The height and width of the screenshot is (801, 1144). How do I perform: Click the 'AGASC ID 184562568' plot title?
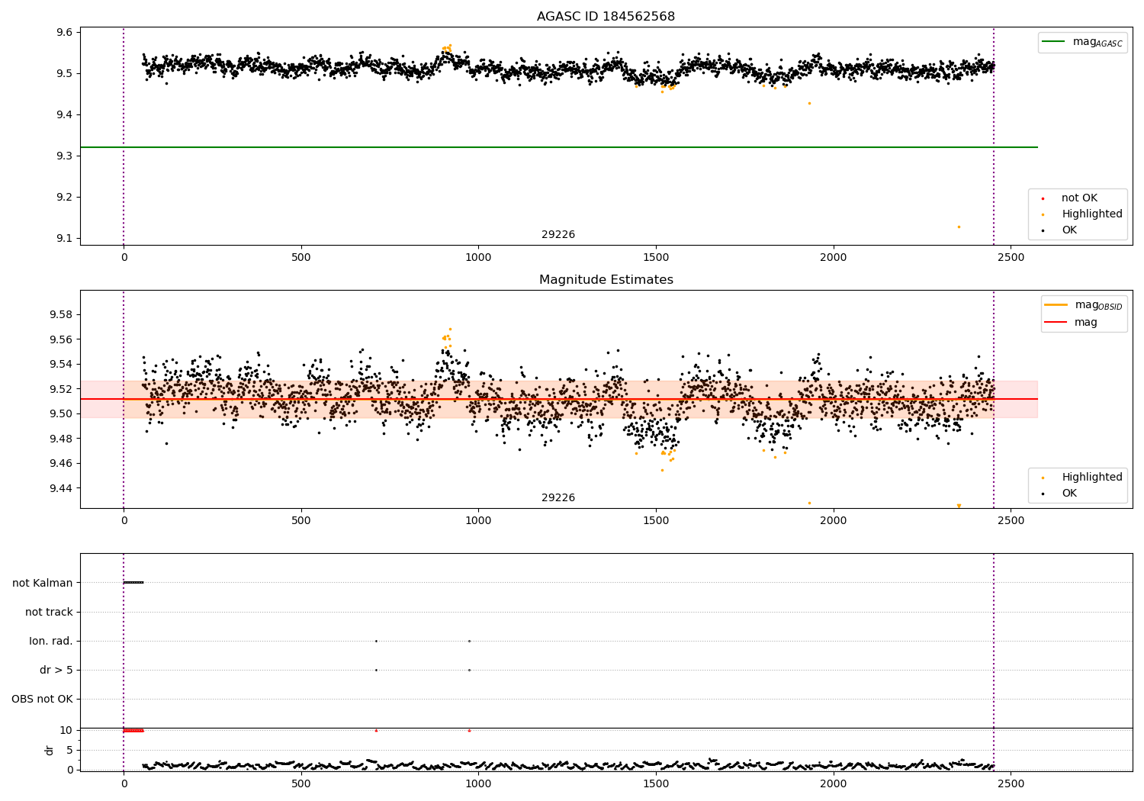tap(606, 17)
